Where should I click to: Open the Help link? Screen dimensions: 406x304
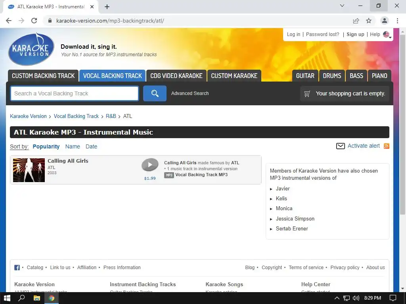(x=375, y=34)
